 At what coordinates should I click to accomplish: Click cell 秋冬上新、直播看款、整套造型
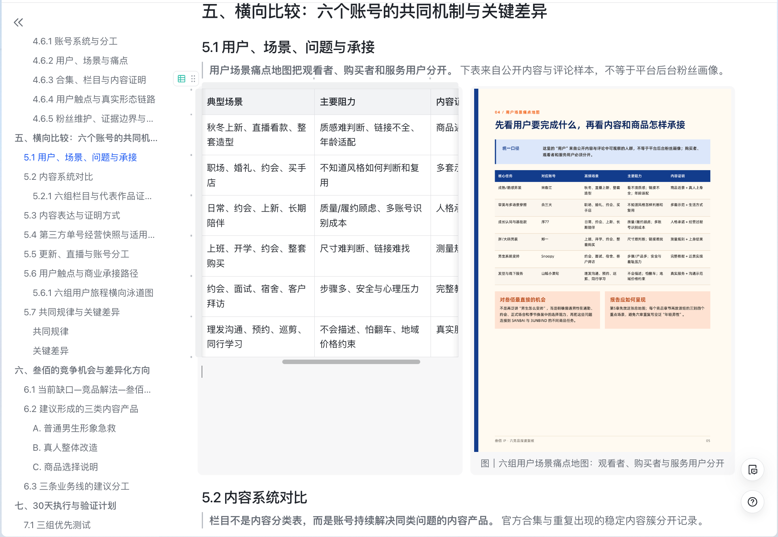point(258,135)
